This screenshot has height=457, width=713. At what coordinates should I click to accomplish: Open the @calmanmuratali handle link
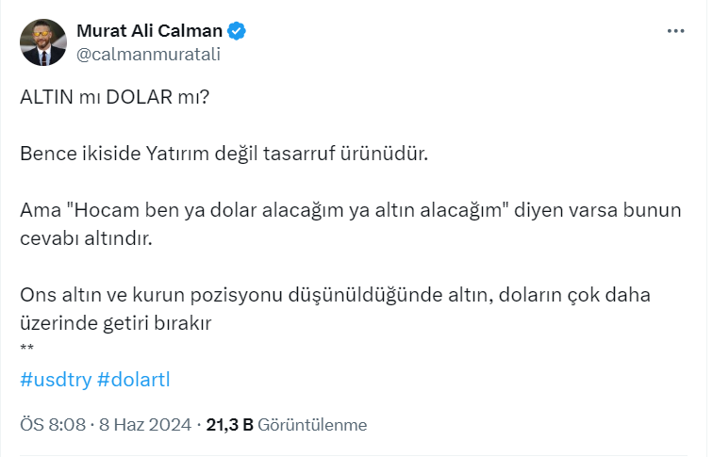coord(148,54)
